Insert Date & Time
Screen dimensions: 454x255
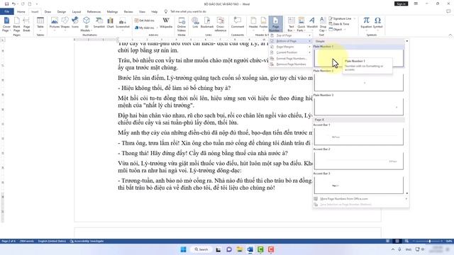pos(339,24)
